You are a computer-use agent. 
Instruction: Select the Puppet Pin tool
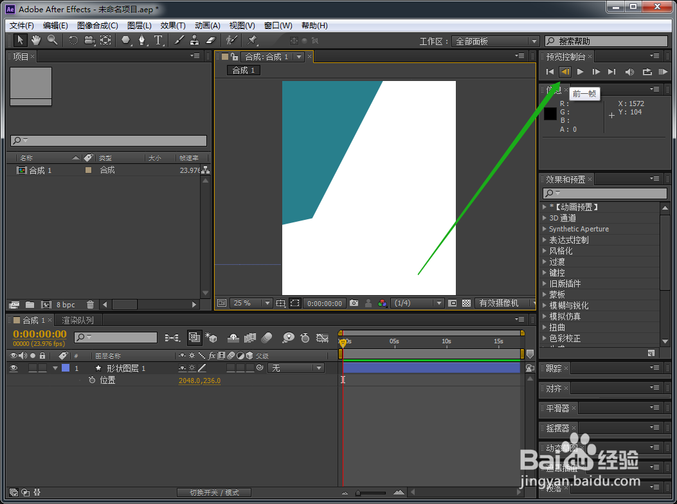click(x=252, y=40)
